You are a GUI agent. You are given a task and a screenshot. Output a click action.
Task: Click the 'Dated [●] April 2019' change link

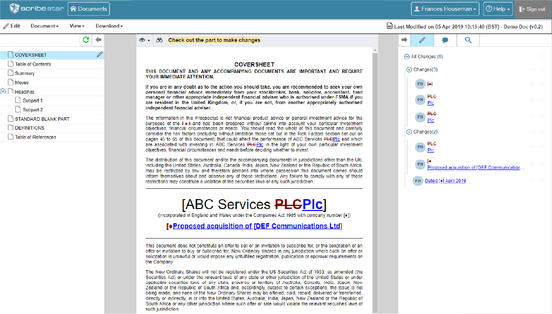pyautogui.click(x=445, y=181)
